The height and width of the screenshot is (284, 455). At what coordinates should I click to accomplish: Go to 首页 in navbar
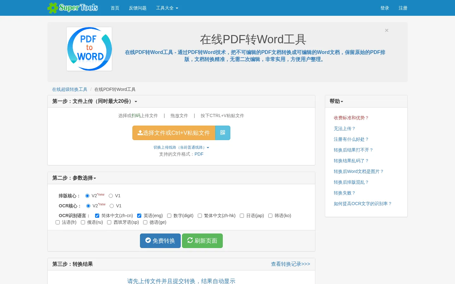115,8
